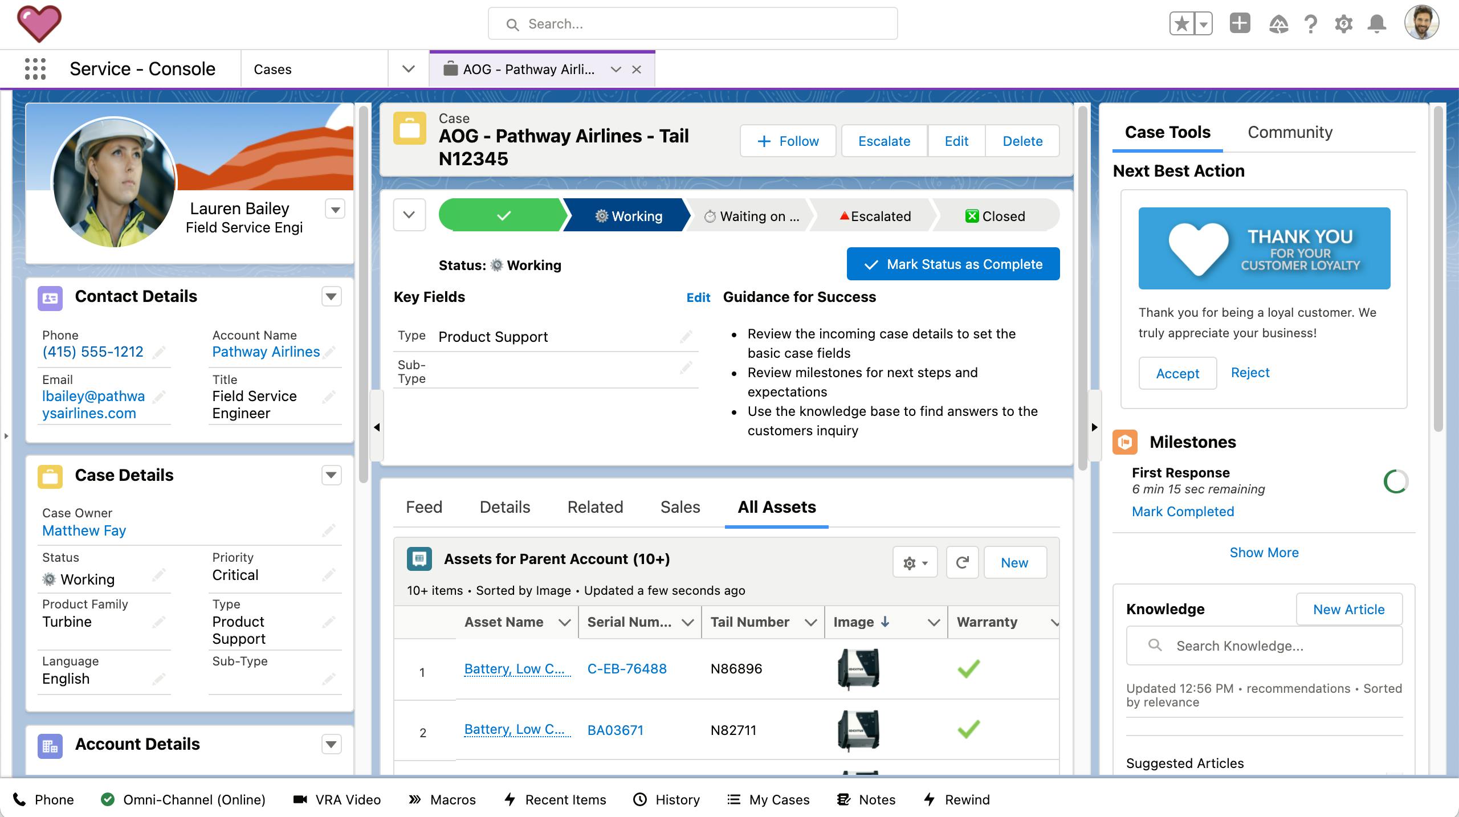Image resolution: width=1459 pixels, height=817 pixels.
Task: Open the help question mark icon
Action: [1310, 24]
